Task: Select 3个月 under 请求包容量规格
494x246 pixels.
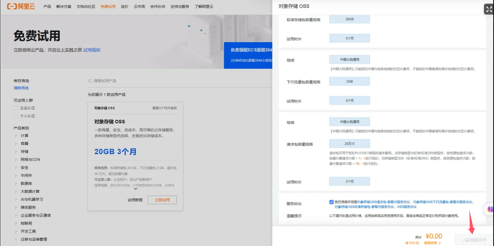Action: [350, 181]
